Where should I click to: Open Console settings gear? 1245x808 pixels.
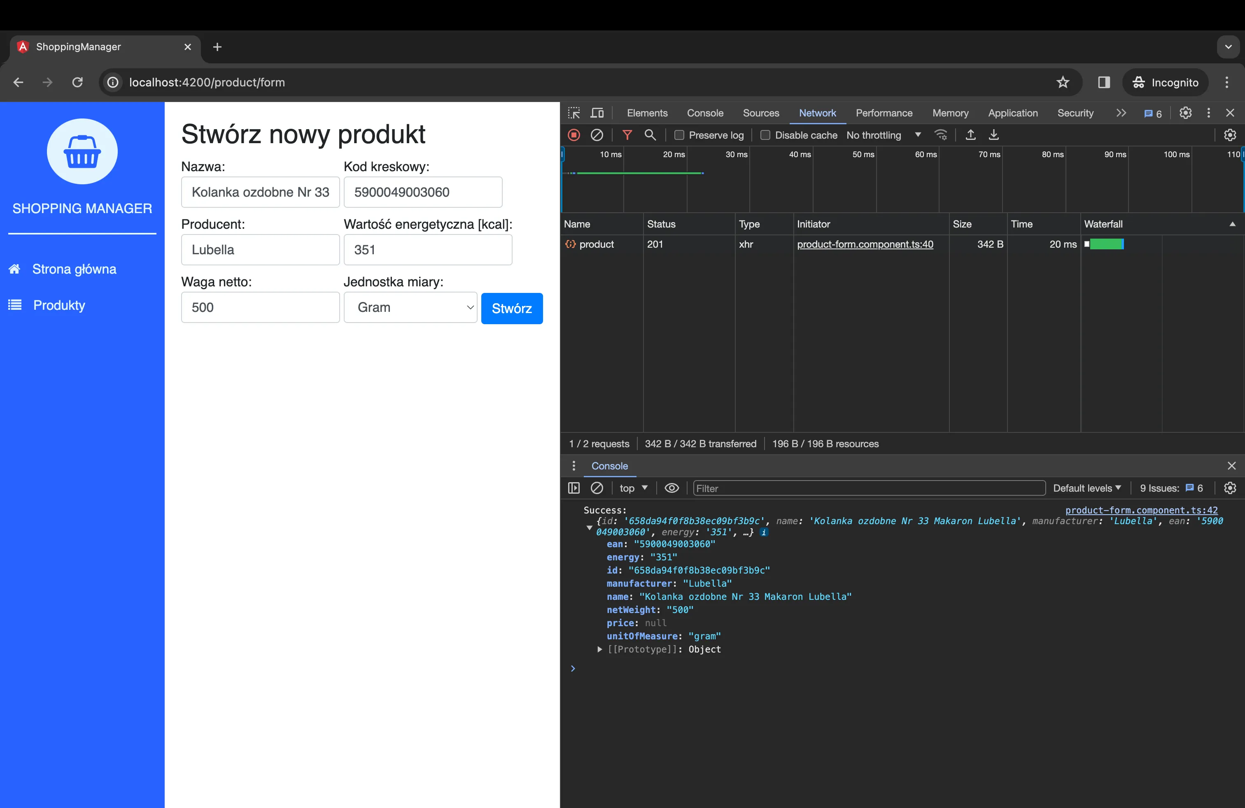1230,488
